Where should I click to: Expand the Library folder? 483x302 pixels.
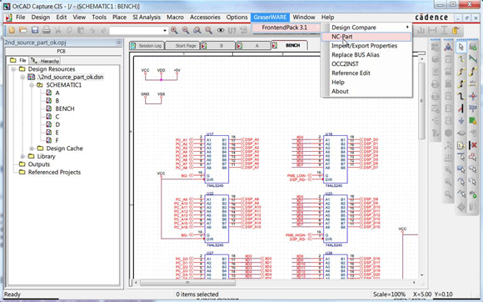pyautogui.click(x=22, y=156)
